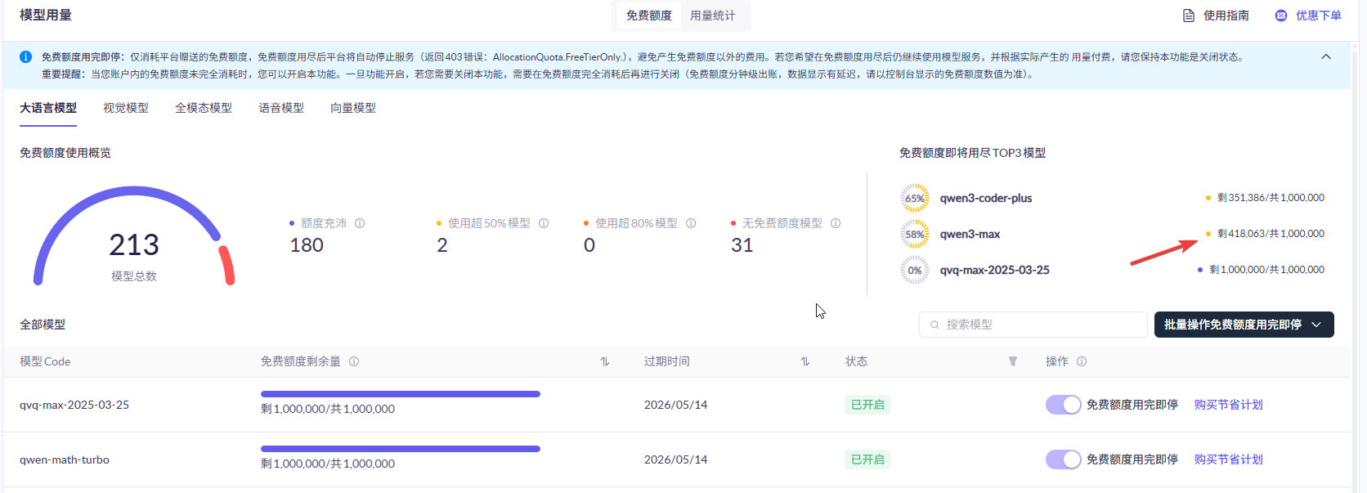Toggle 免费额度用完即停 for qvq-max-2025-03-25
The height and width of the screenshot is (493, 1367).
coord(1063,405)
